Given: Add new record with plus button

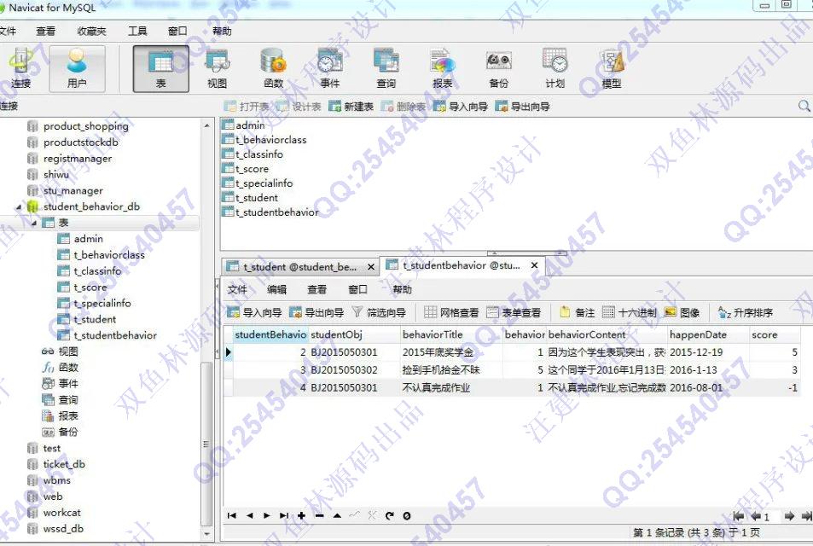Looking at the screenshot, I should (301, 515).
